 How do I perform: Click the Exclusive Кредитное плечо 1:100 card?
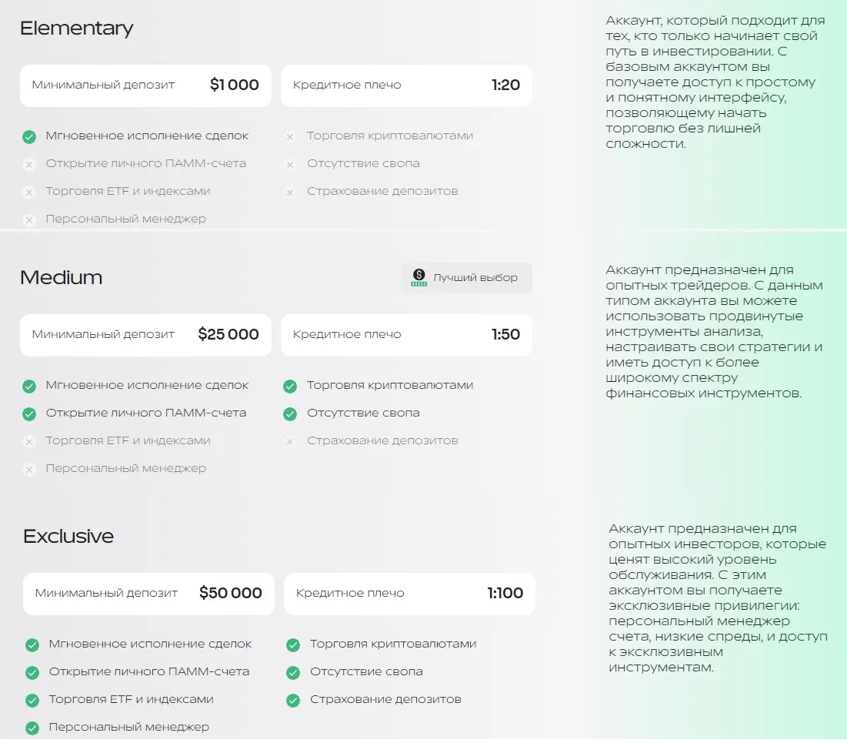pos(409,593)
